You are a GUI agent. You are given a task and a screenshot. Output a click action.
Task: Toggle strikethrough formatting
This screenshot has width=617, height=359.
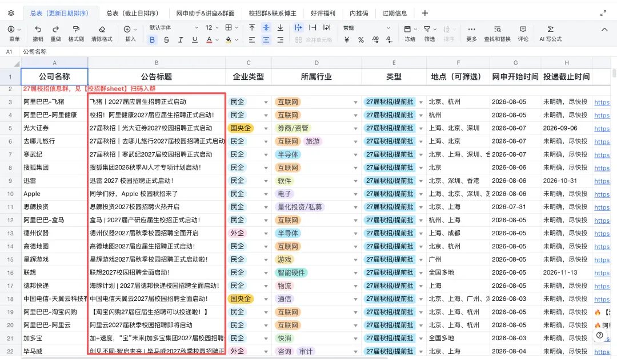pos(166,40)
